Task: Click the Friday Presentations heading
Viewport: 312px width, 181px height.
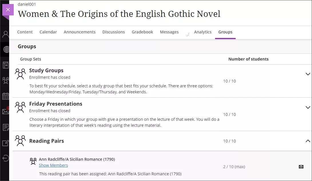Action: point(55,104)
